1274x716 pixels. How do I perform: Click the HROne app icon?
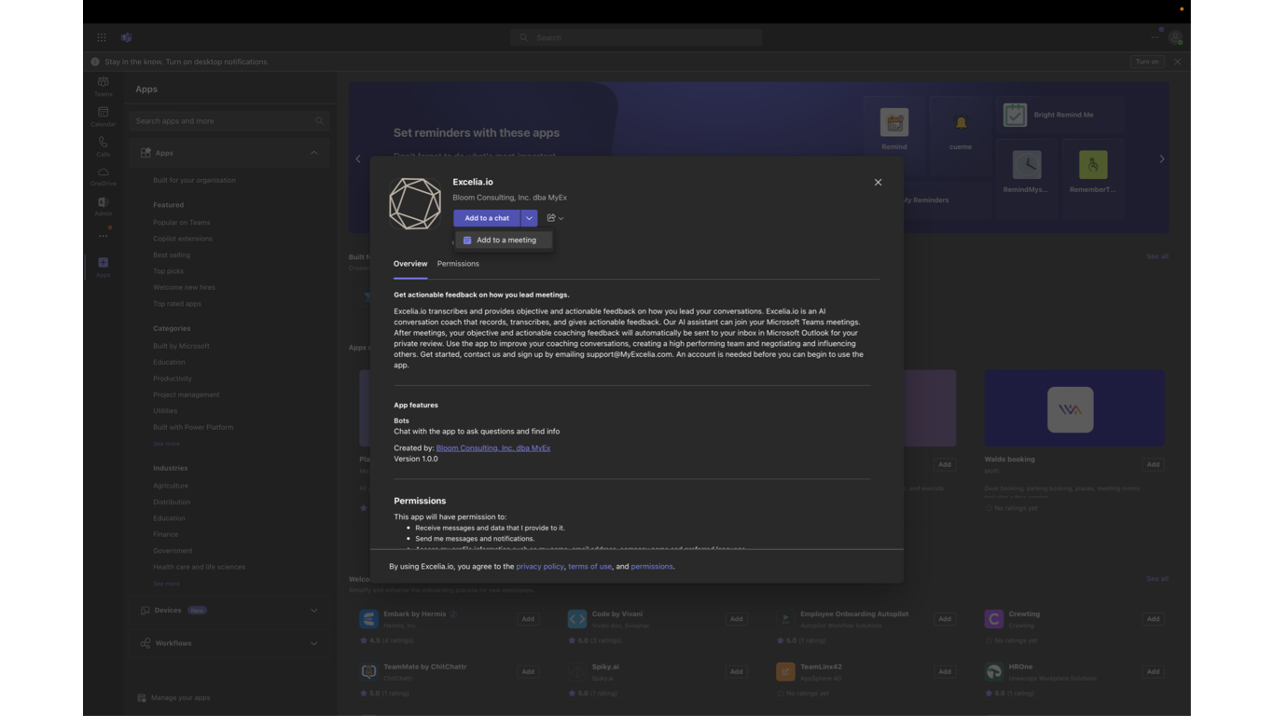[x=994, y=671]
